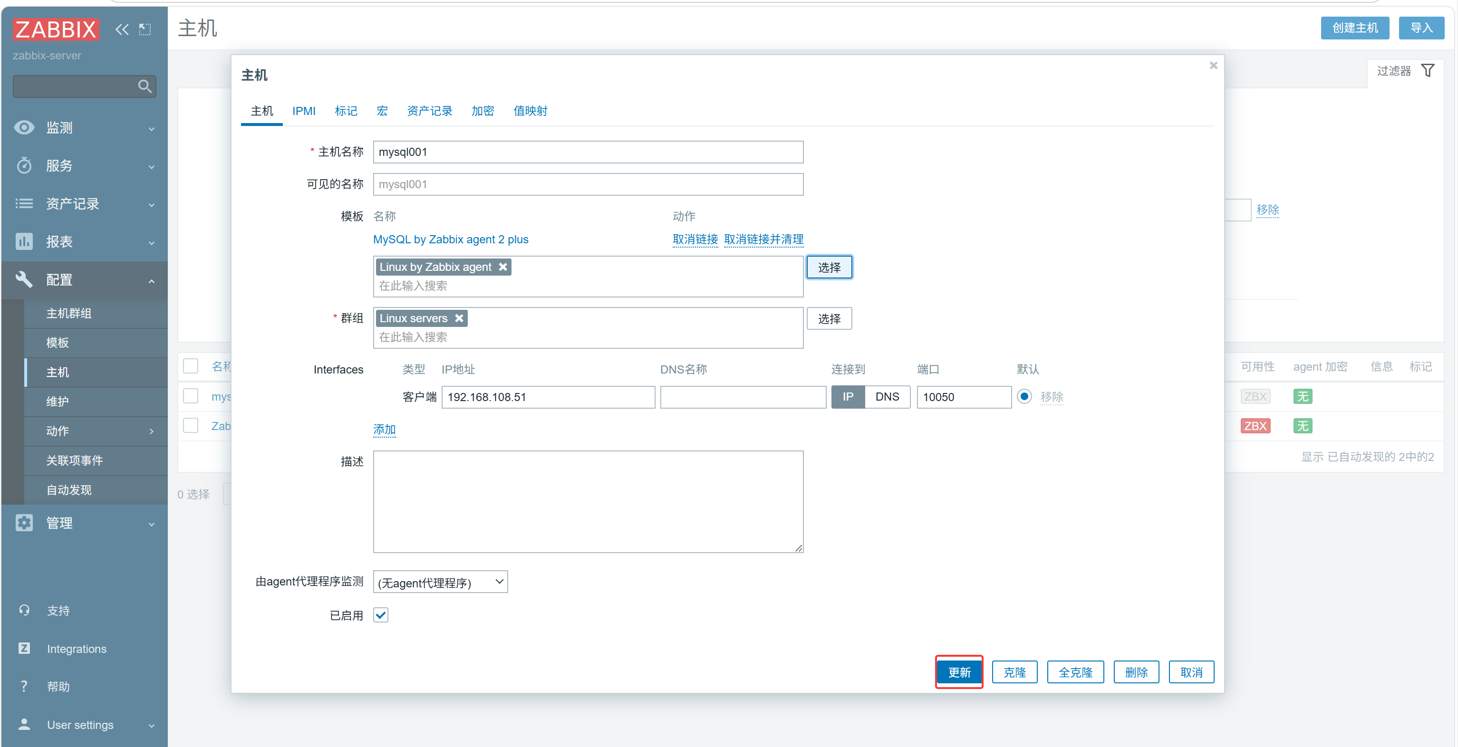Click the 支持 headset icon
1458x747 pixels.
(x=24, y=610)
